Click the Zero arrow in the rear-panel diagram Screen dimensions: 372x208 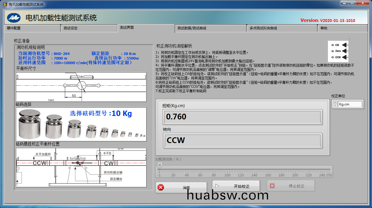[x=345, y=51]
